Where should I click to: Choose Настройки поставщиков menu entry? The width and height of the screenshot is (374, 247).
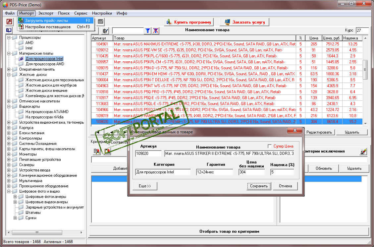56,27
